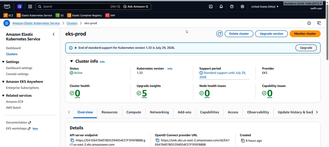Switch to the Networking tab
Viewport: 329px width, 147px height.
[x=159, y=112]
